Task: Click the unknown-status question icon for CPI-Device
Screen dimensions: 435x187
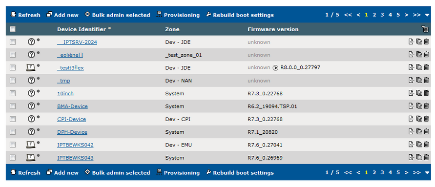Action: [32, 119]
